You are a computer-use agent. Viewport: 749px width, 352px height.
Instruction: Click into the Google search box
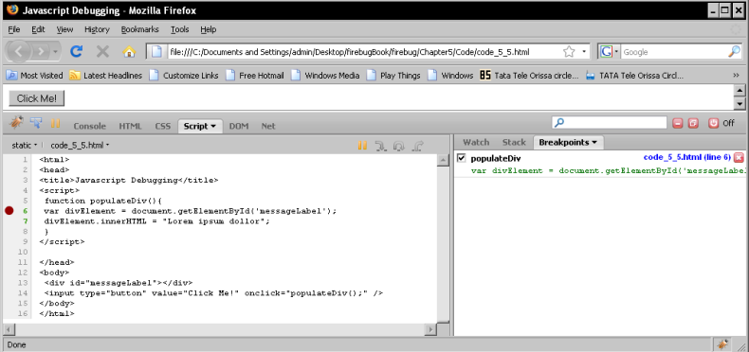point(674,52)
